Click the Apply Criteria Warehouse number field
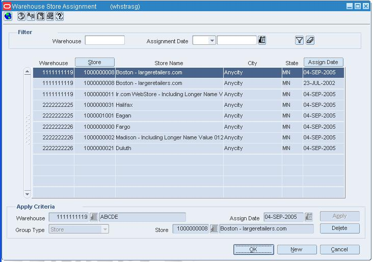 [69, 217]
